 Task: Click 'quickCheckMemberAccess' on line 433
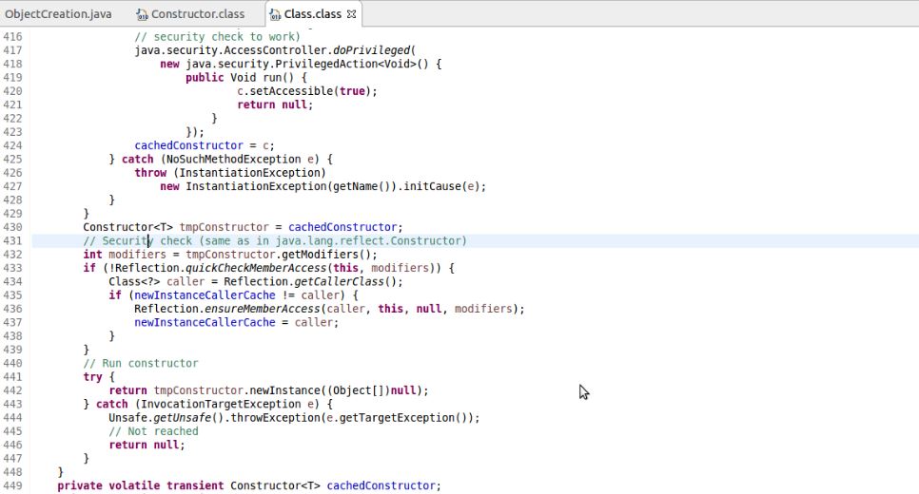[x=256, y=268]
